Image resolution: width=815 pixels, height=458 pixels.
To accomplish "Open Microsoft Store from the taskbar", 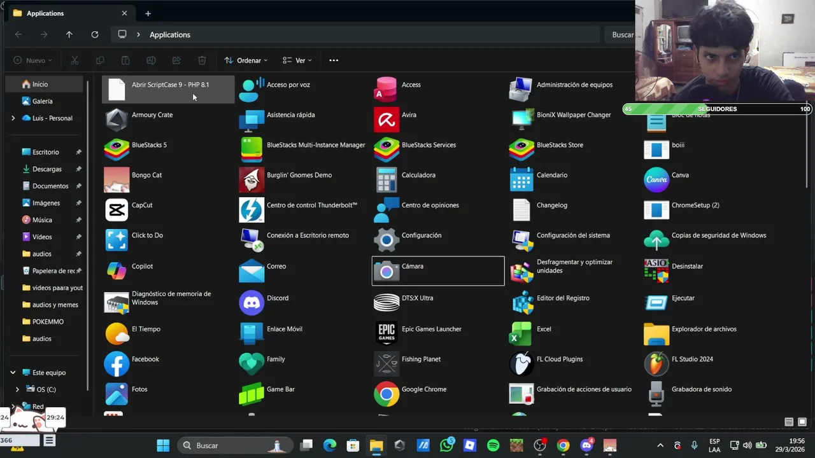I will point(353,445).
